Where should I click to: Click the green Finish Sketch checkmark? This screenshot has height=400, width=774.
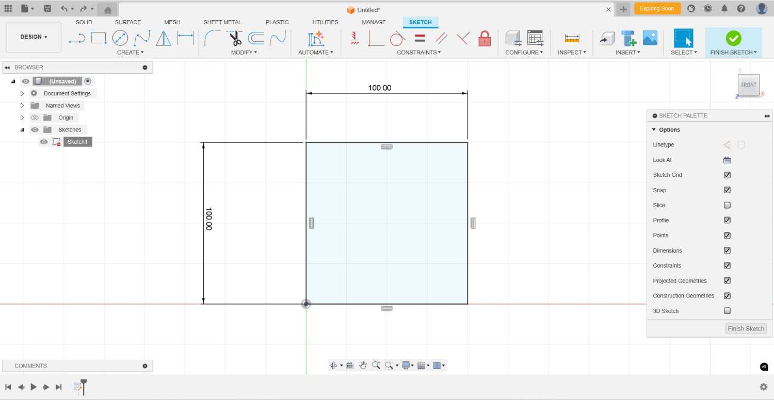[x=733, y=38]
